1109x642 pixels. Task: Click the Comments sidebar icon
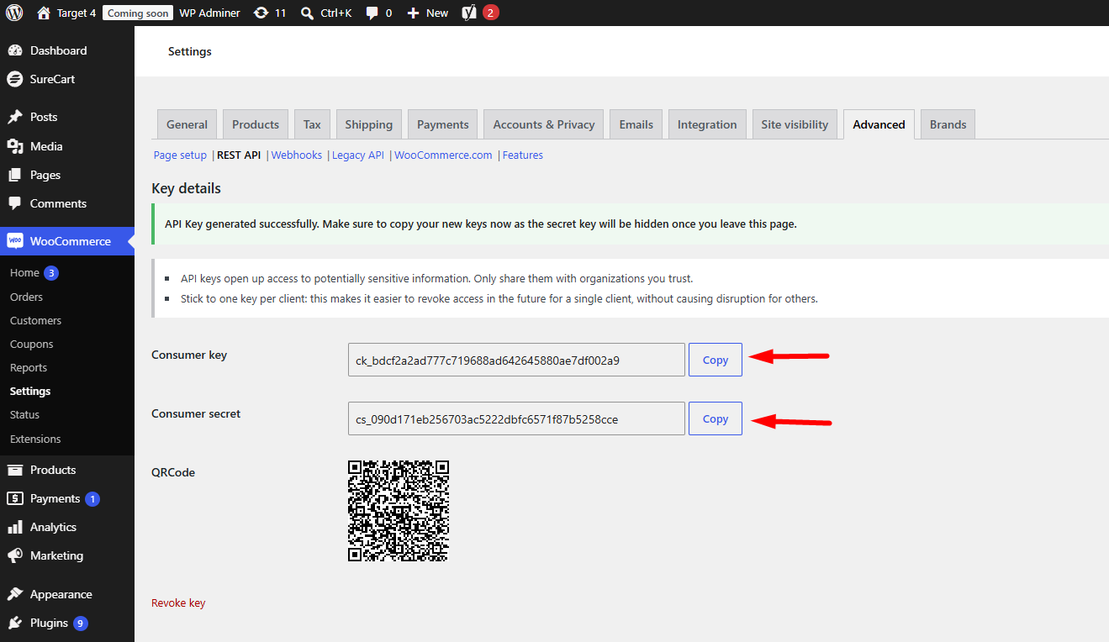click(15, 203)
